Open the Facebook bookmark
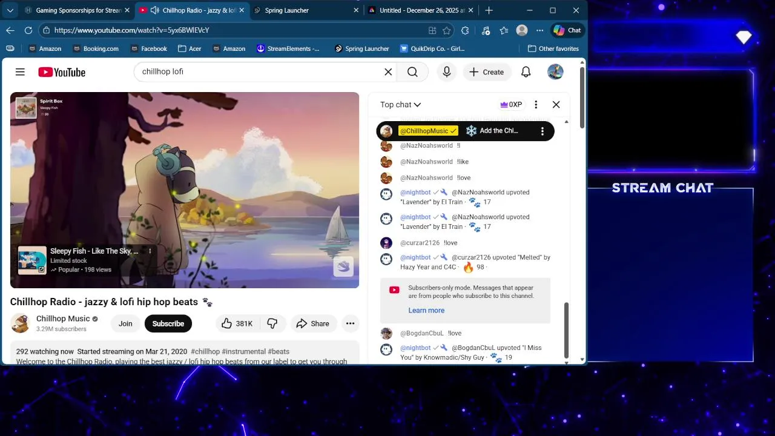 [x=148, y=48]
